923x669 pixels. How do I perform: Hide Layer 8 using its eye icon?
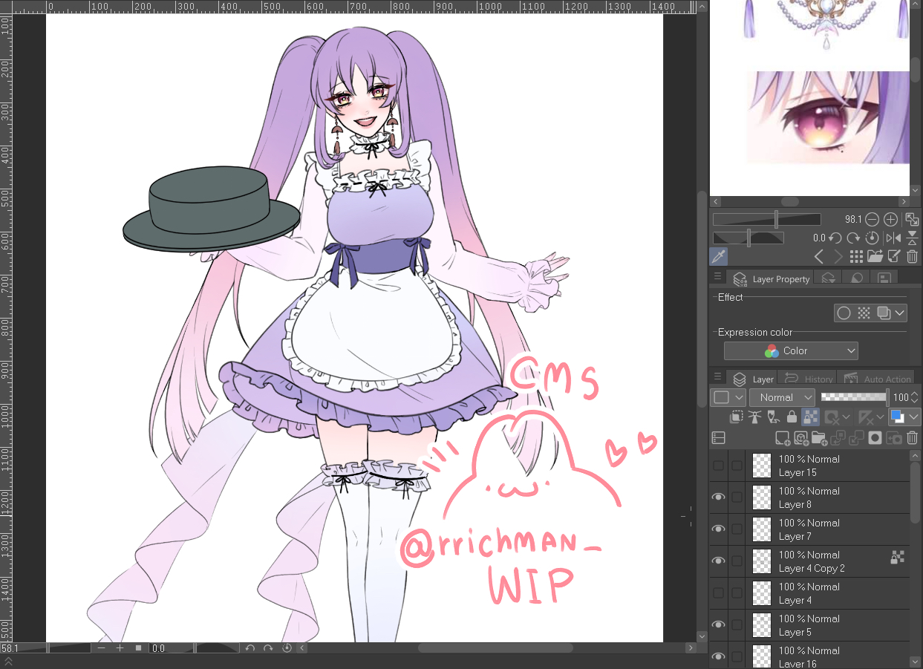[718, 497]
